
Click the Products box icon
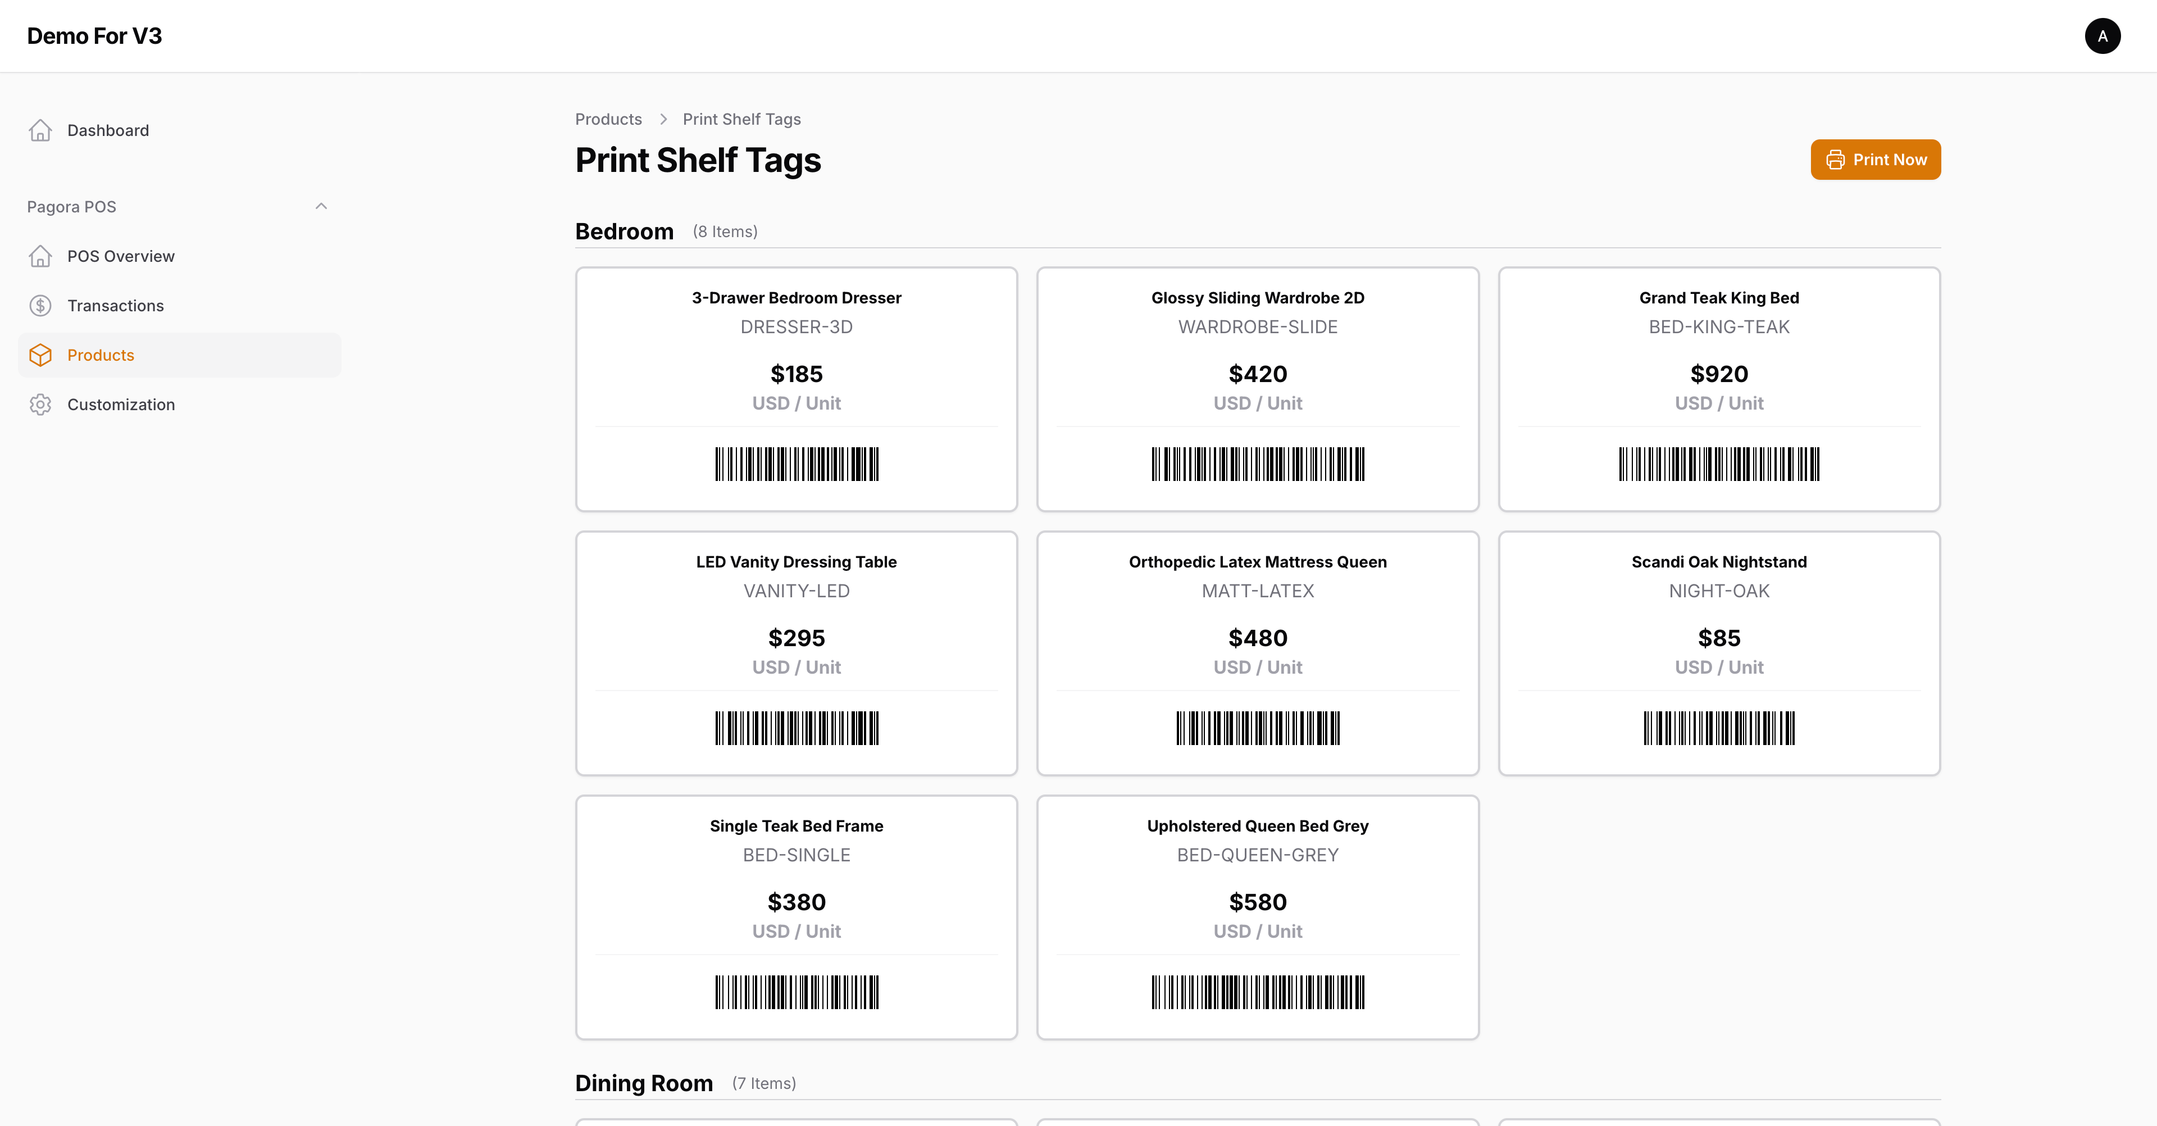40,355
